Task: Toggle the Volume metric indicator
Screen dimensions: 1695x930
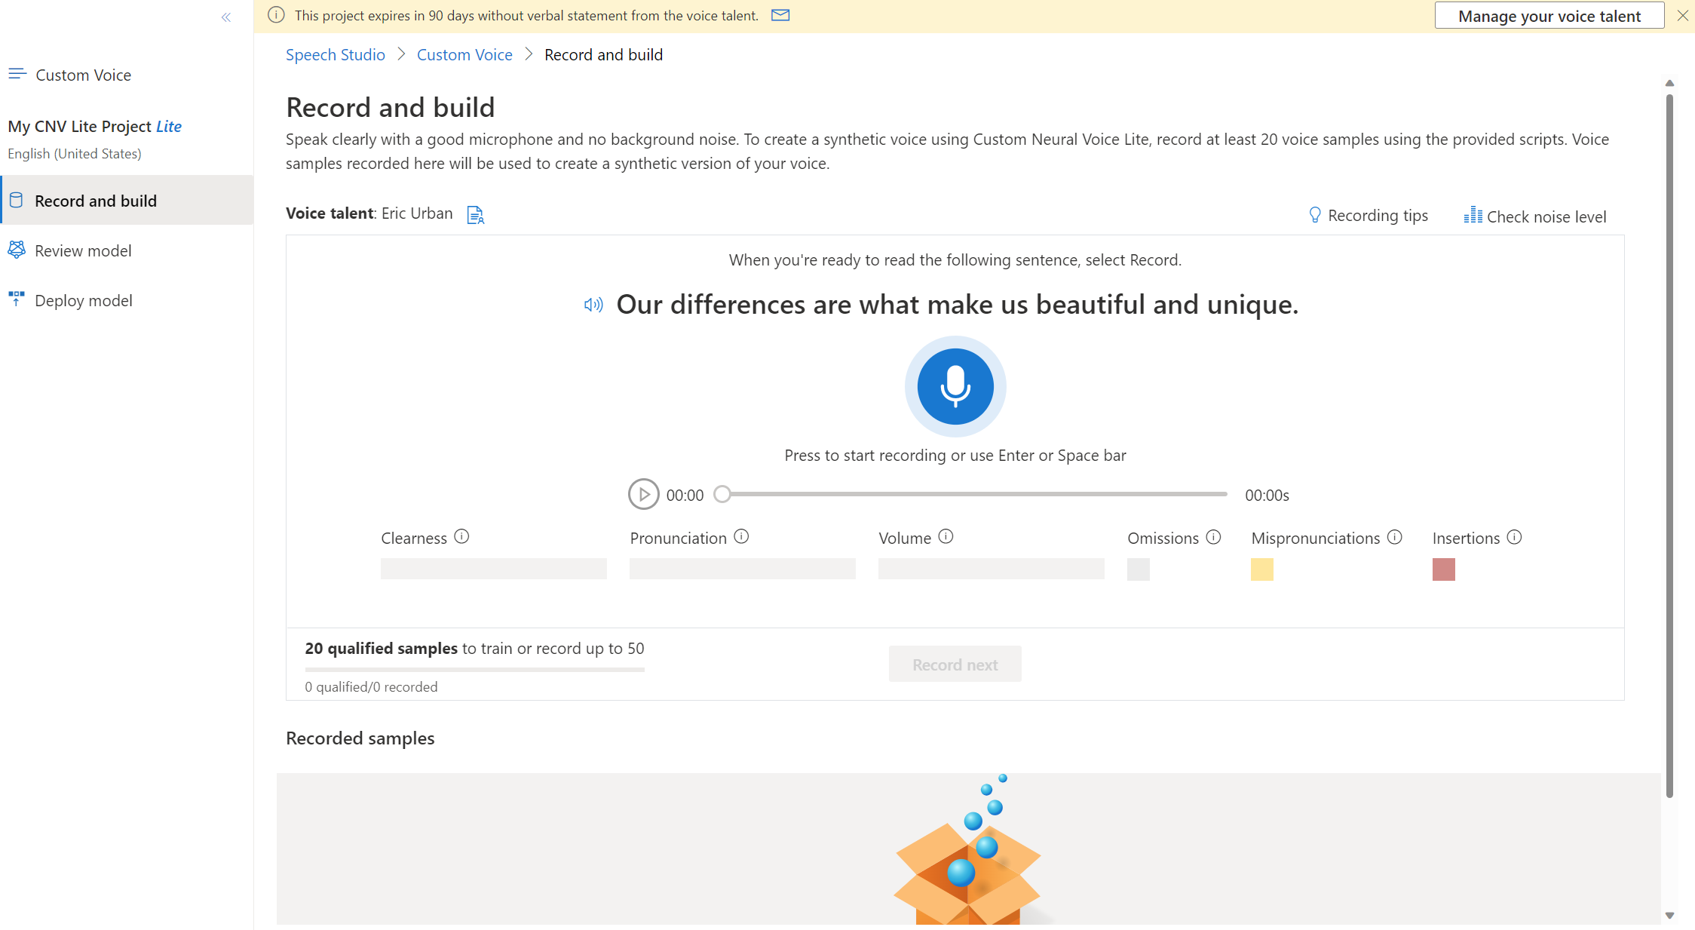Action: coord(944,536)
